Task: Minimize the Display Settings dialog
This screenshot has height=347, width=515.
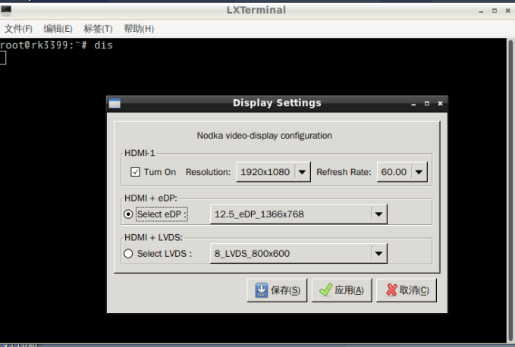Action: 413,104
